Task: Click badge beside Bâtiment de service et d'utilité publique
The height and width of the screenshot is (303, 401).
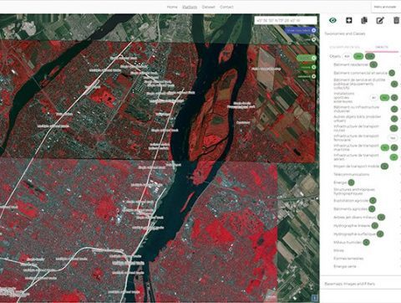Action: point(394,84)
